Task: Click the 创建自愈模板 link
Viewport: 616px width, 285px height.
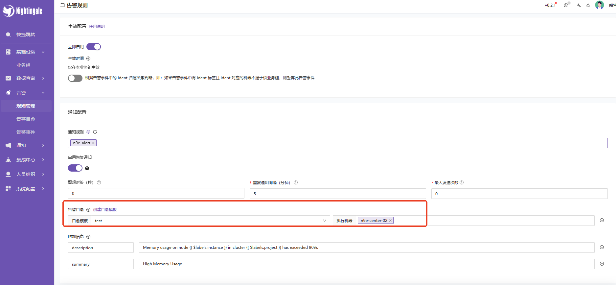Action: (105, 210)
